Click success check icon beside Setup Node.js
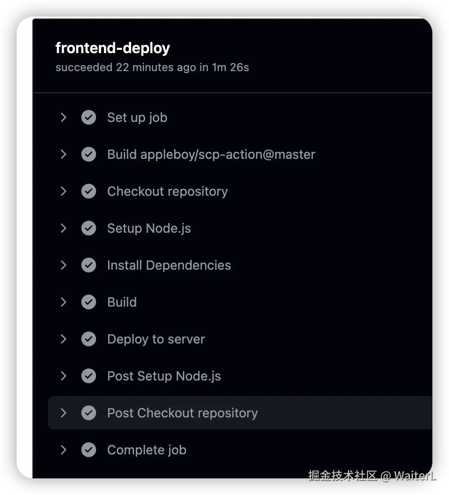 [x=89, y=228]
